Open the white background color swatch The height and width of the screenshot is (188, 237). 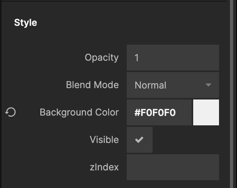206,112
